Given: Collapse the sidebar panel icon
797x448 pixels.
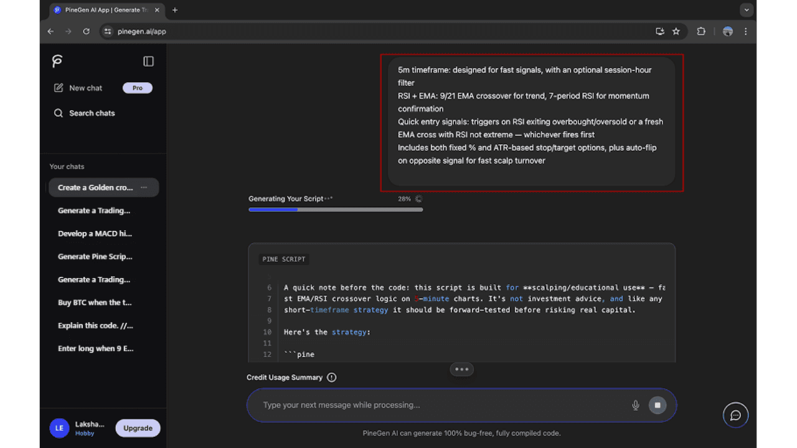Looking at the screenshot, I should pos(148,61).
